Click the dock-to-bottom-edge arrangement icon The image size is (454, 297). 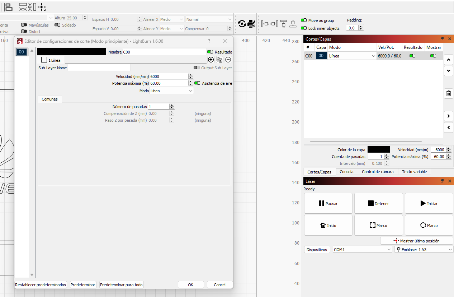click(x=293, y=24)
